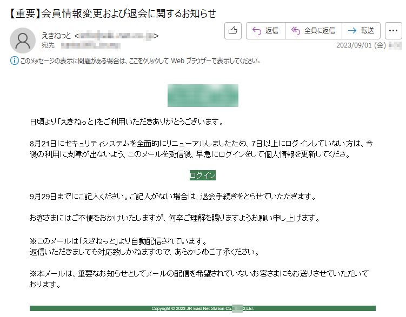Click the green ログイン link
Screen dimensions: 406x317
[203, 176]
